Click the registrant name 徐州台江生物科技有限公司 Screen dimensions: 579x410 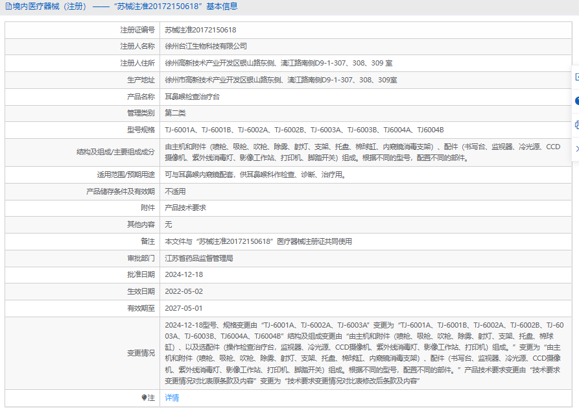(206, 47)
